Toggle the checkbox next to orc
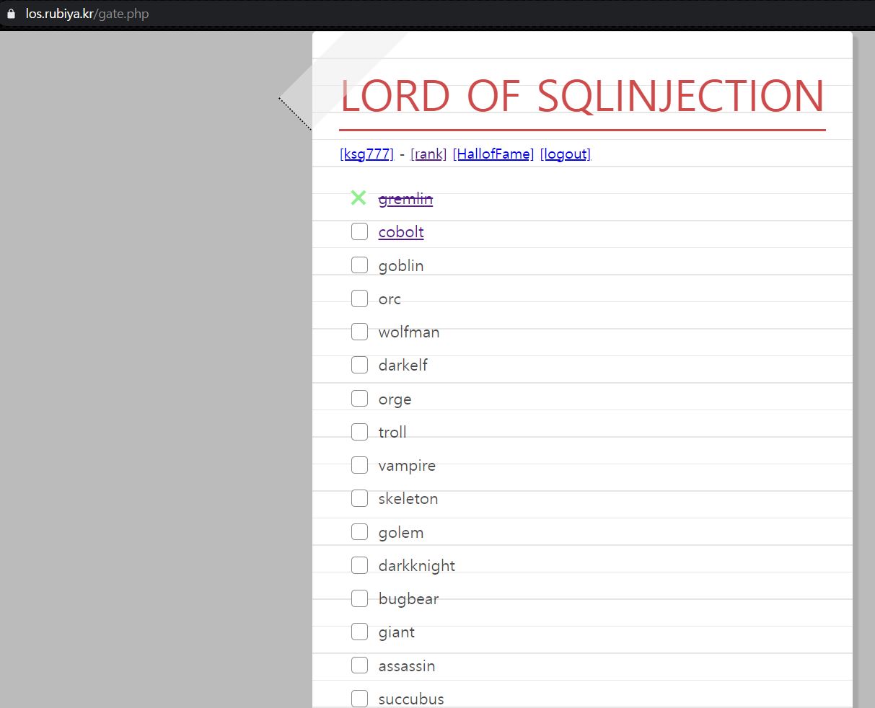 (x=359, y=298)
